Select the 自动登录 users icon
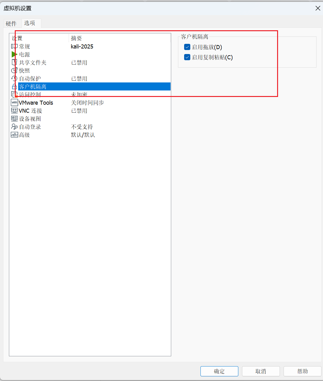Screen dimensions: 323x381 tap(14, 127)
